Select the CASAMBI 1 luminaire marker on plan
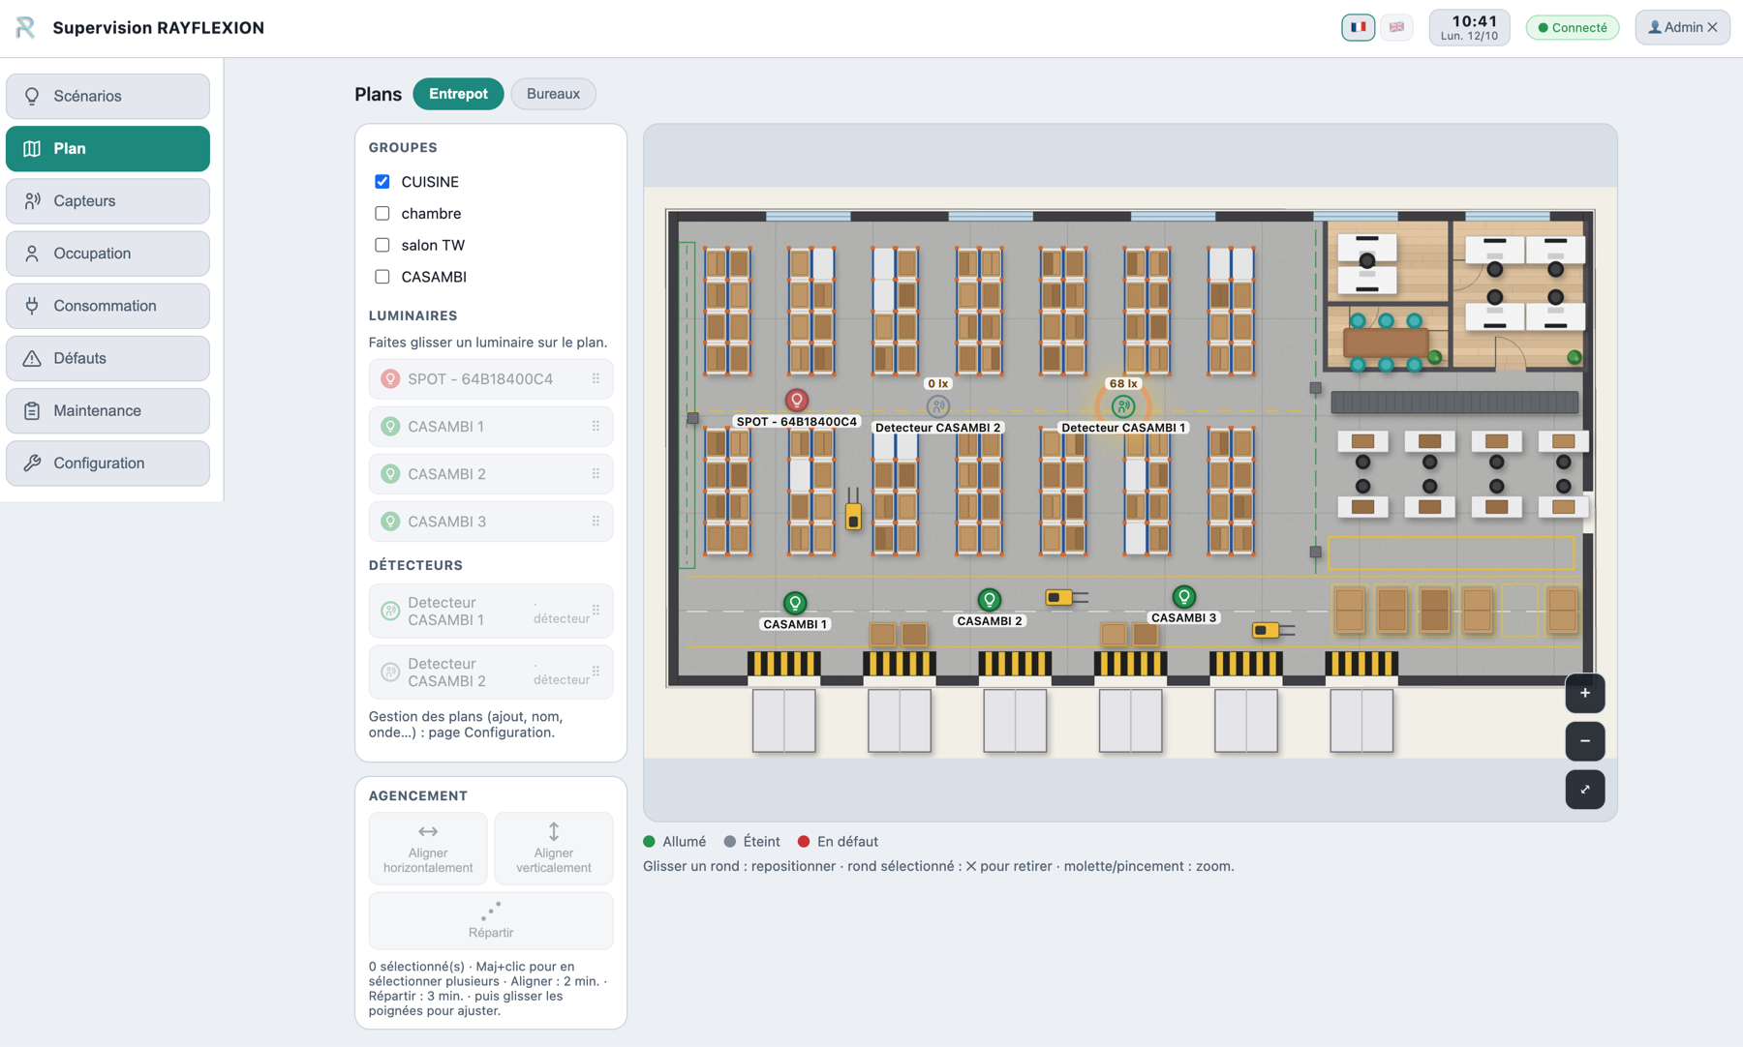This screenshot has height=1047, width=1743. pyautogui.click(x=795, y=604)
